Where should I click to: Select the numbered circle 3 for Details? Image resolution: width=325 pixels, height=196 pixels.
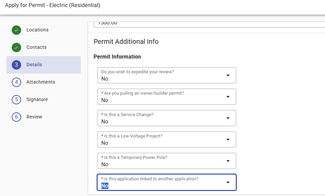coord(16,65)
